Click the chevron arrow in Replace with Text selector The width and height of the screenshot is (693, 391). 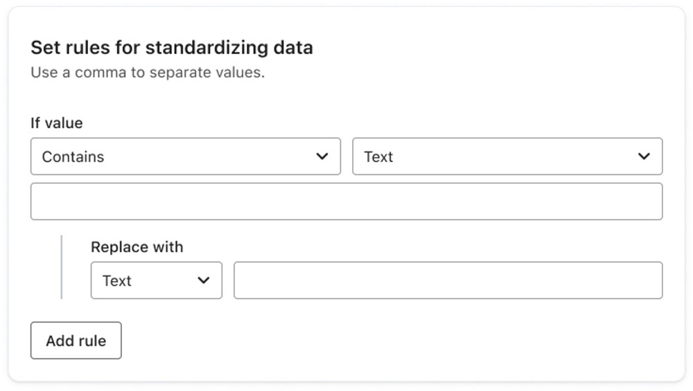click(x=204, y=280)
